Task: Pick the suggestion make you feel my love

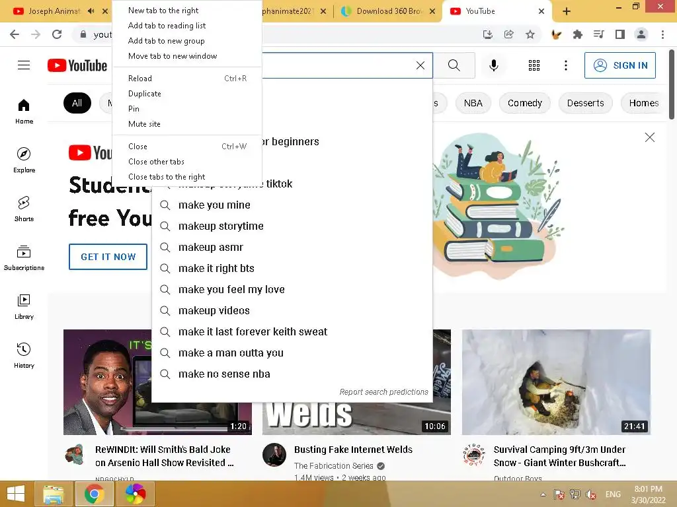Action: [x=292, y=289]
